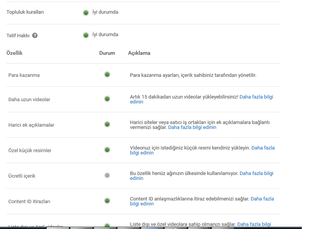Open 'Daha fazla bilgi edinin' link for Ücretli içerik
Image resolution: width=314 pixels, height=229 pixels.
point(257,173)
